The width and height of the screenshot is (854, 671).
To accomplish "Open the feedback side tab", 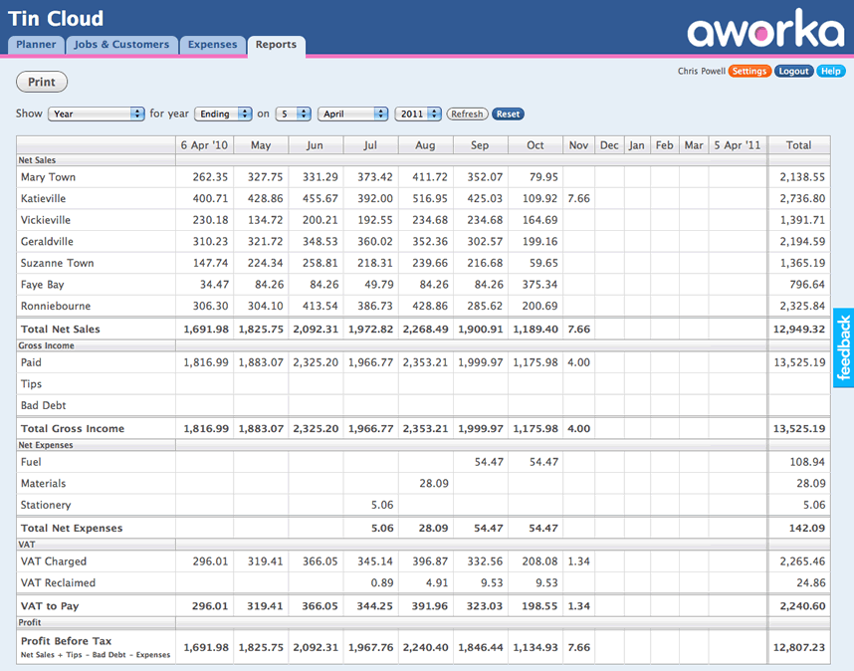I will 843,347.
